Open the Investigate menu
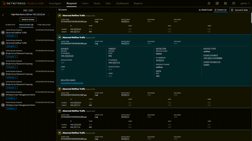Screen dimensions: 252x141 coord(55,3)
